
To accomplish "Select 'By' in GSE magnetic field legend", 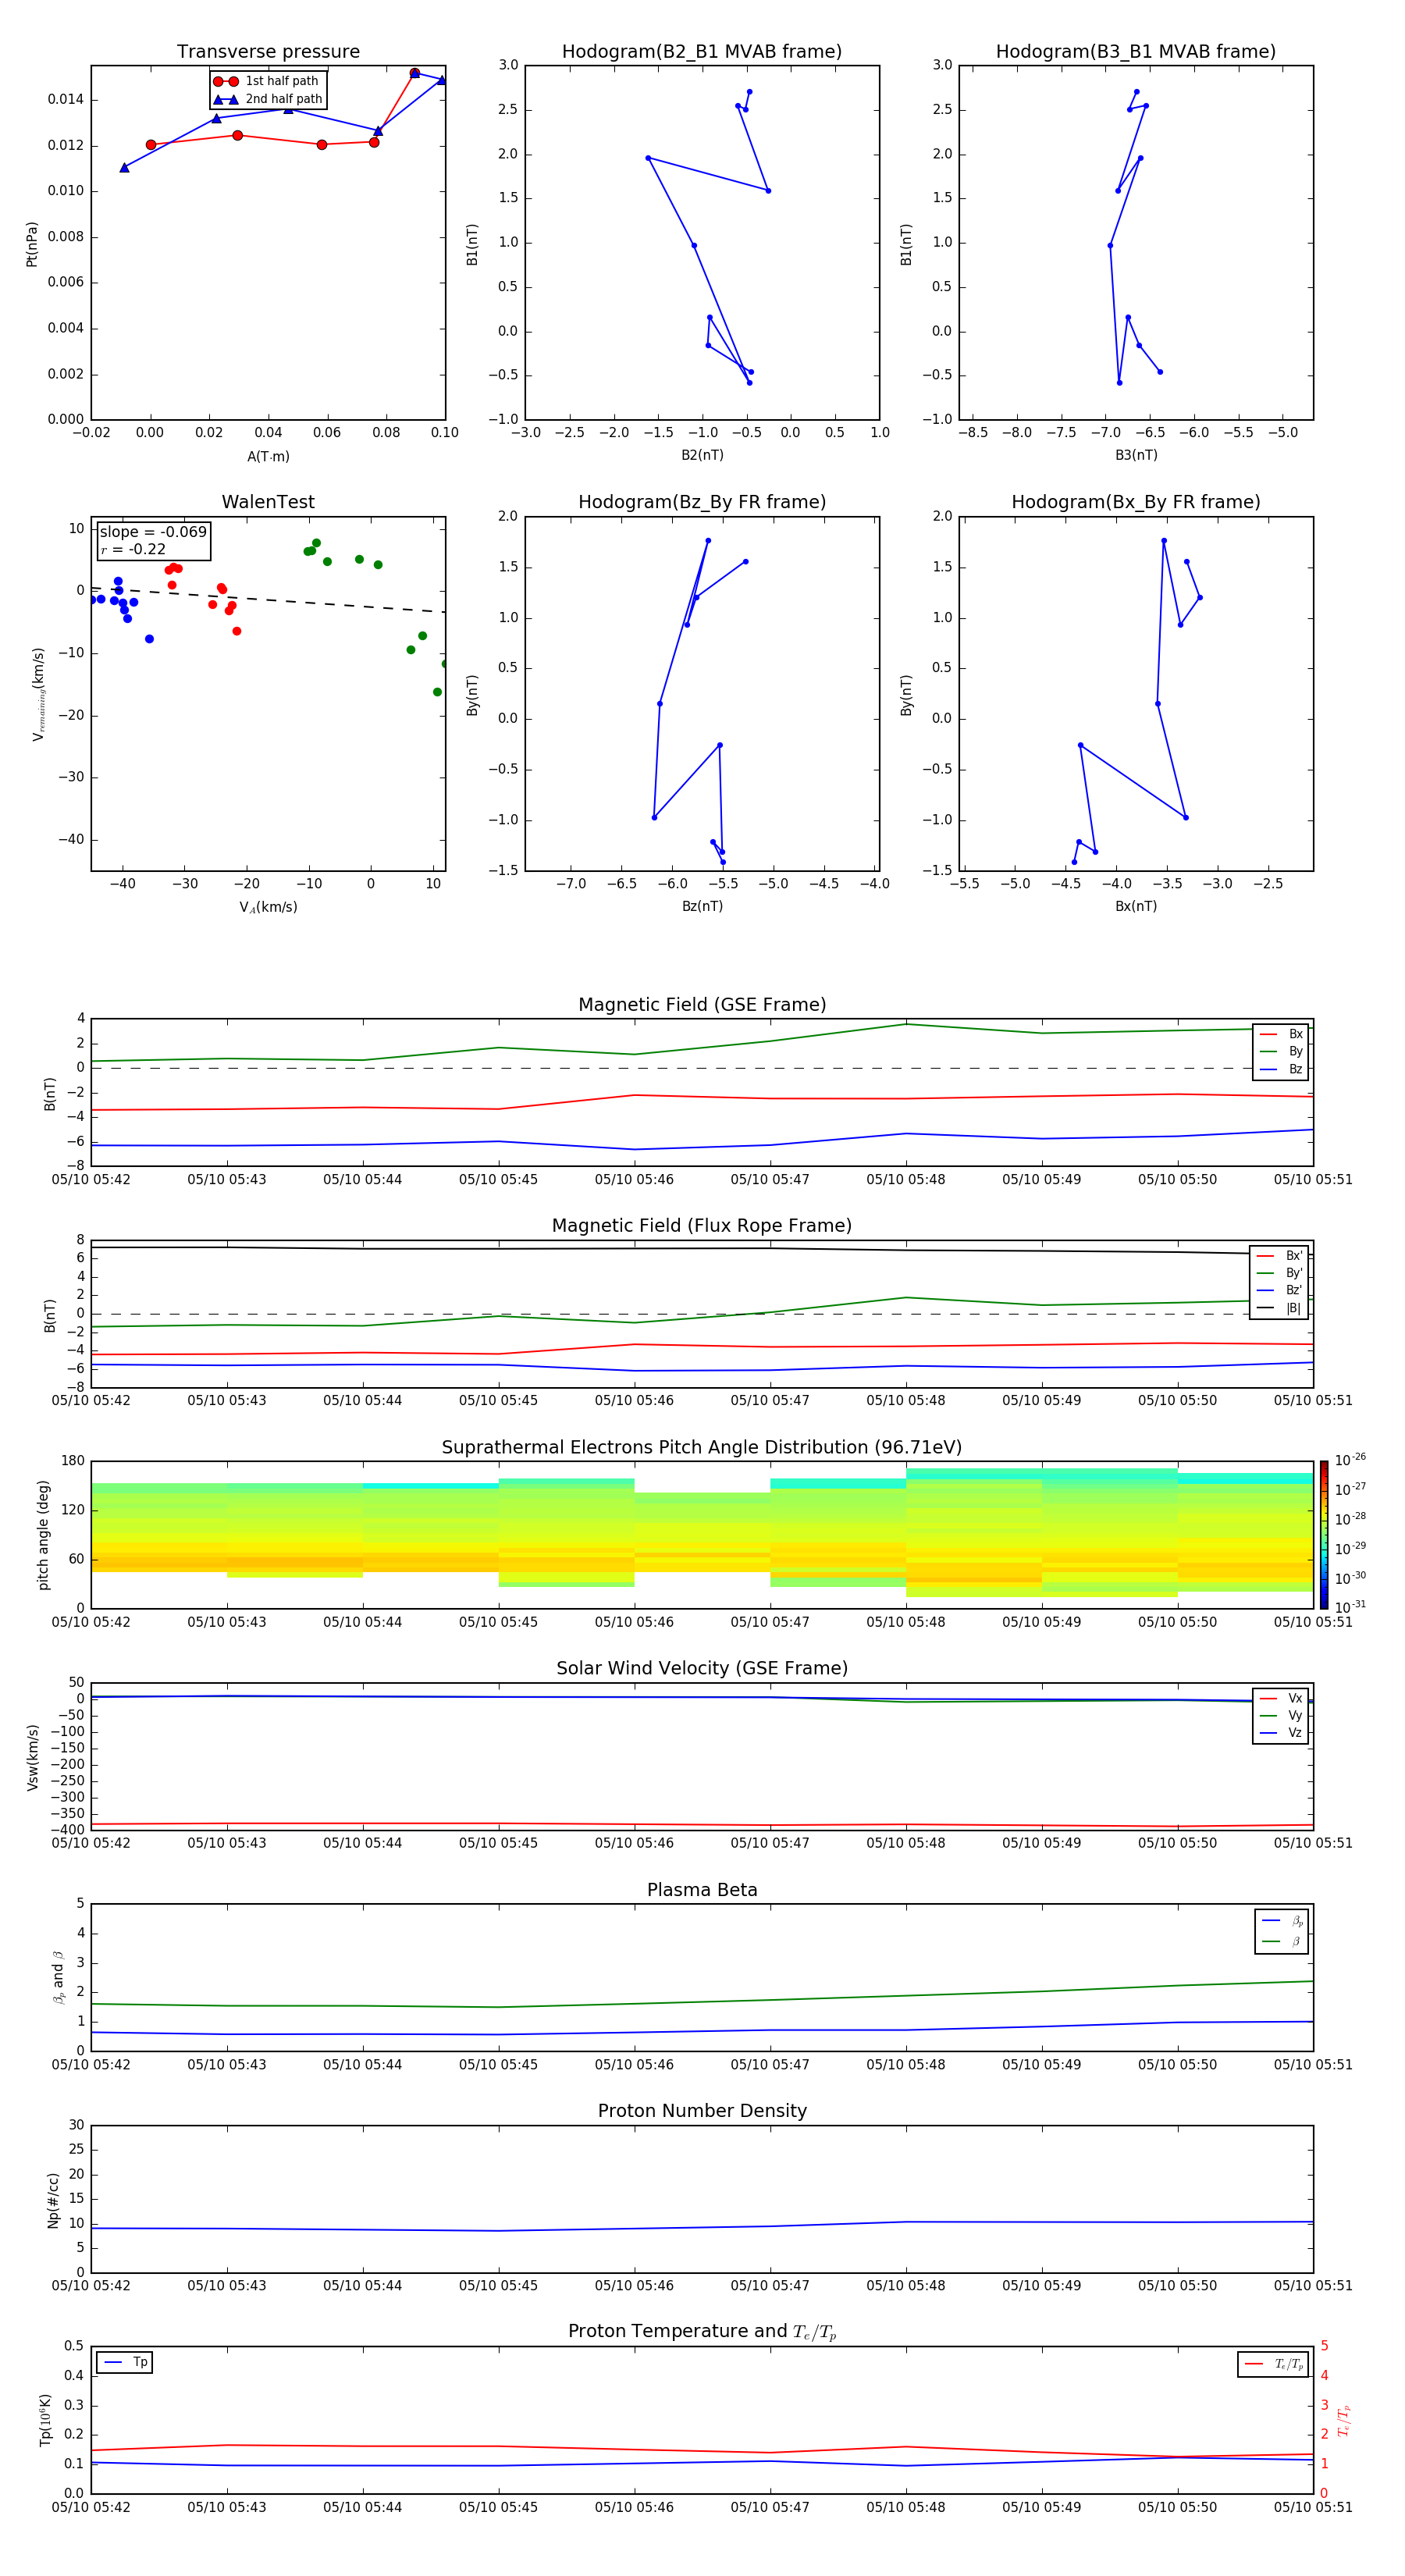I will coord(1281,1051).
